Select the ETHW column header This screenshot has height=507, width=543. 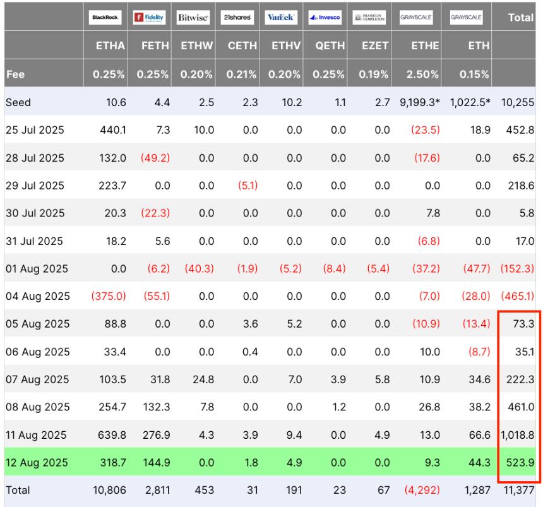coord(197,45)
